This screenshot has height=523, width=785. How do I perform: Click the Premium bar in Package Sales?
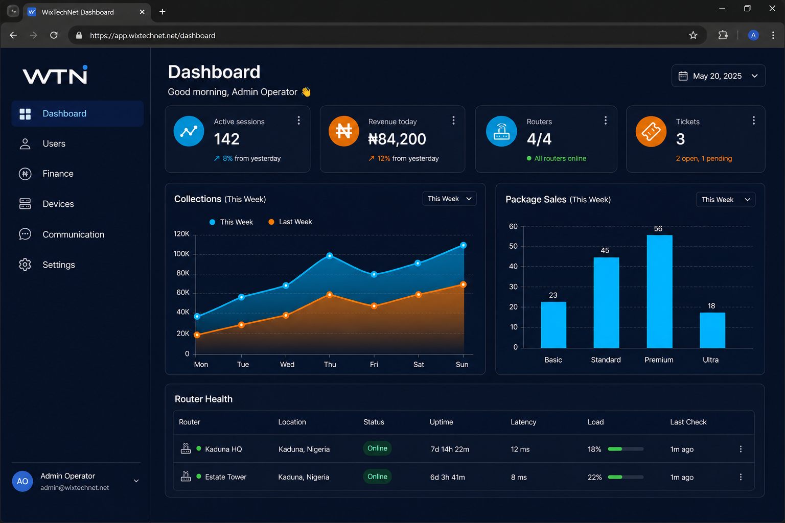coord(659,292)
